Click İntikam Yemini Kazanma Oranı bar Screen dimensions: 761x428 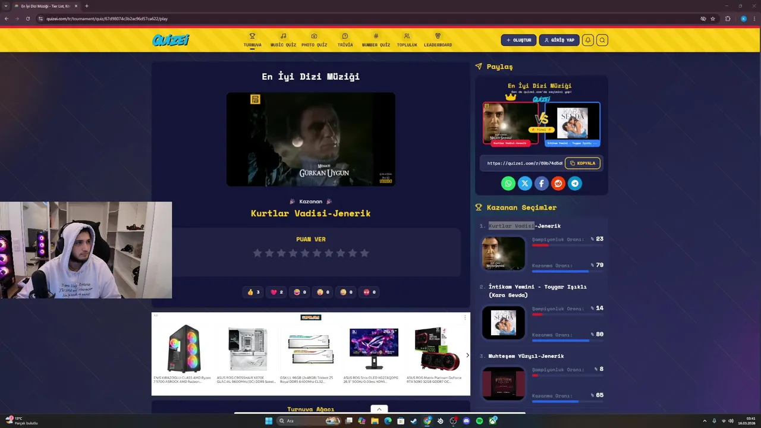[567, 341]
